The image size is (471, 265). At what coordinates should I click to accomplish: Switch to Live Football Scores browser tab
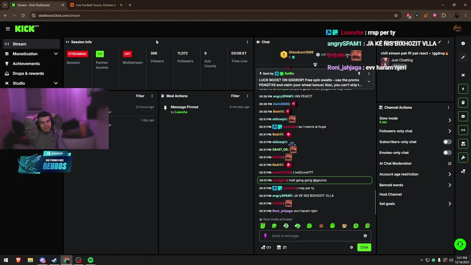[x=96, y=5]
